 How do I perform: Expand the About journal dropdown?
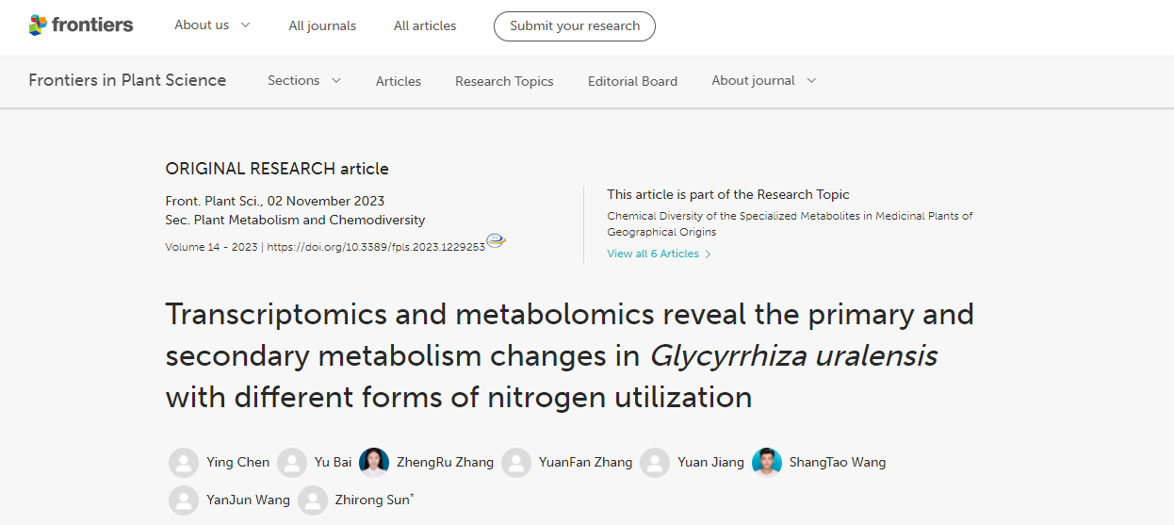tap(763, 81)
